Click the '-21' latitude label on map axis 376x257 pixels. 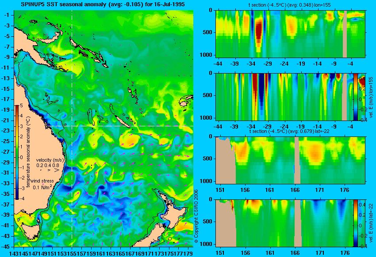pyautogui.click(x=6, y=121)
